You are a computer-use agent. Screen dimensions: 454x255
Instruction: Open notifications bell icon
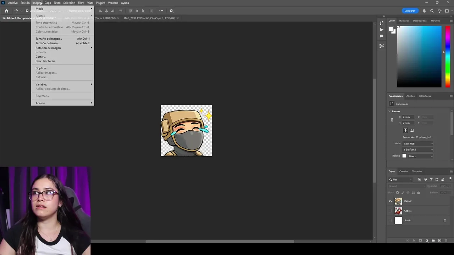tap(424, 11)
